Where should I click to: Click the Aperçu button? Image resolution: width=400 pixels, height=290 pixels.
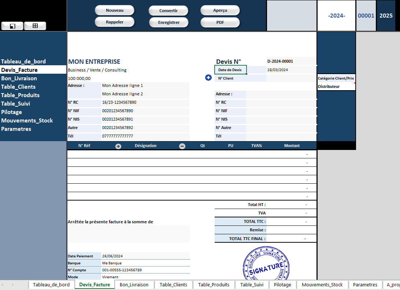click(x=220, y=10)
